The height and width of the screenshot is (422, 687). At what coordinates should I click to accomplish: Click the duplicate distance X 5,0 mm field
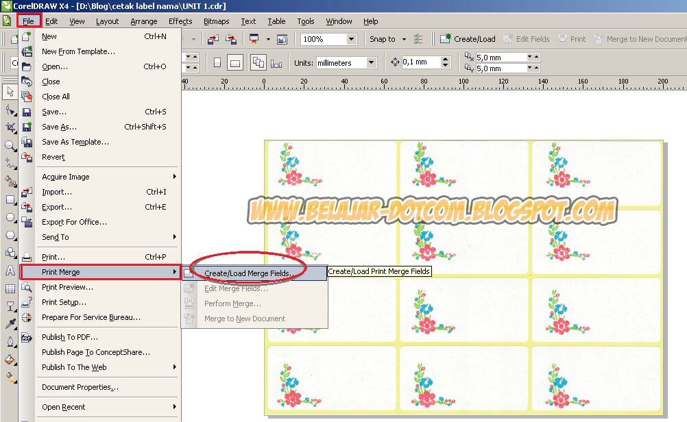tap(501, 58)
